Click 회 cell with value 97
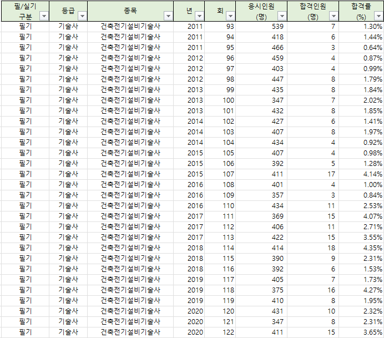Viewport: 384px width, 338px height. point(220,69)
